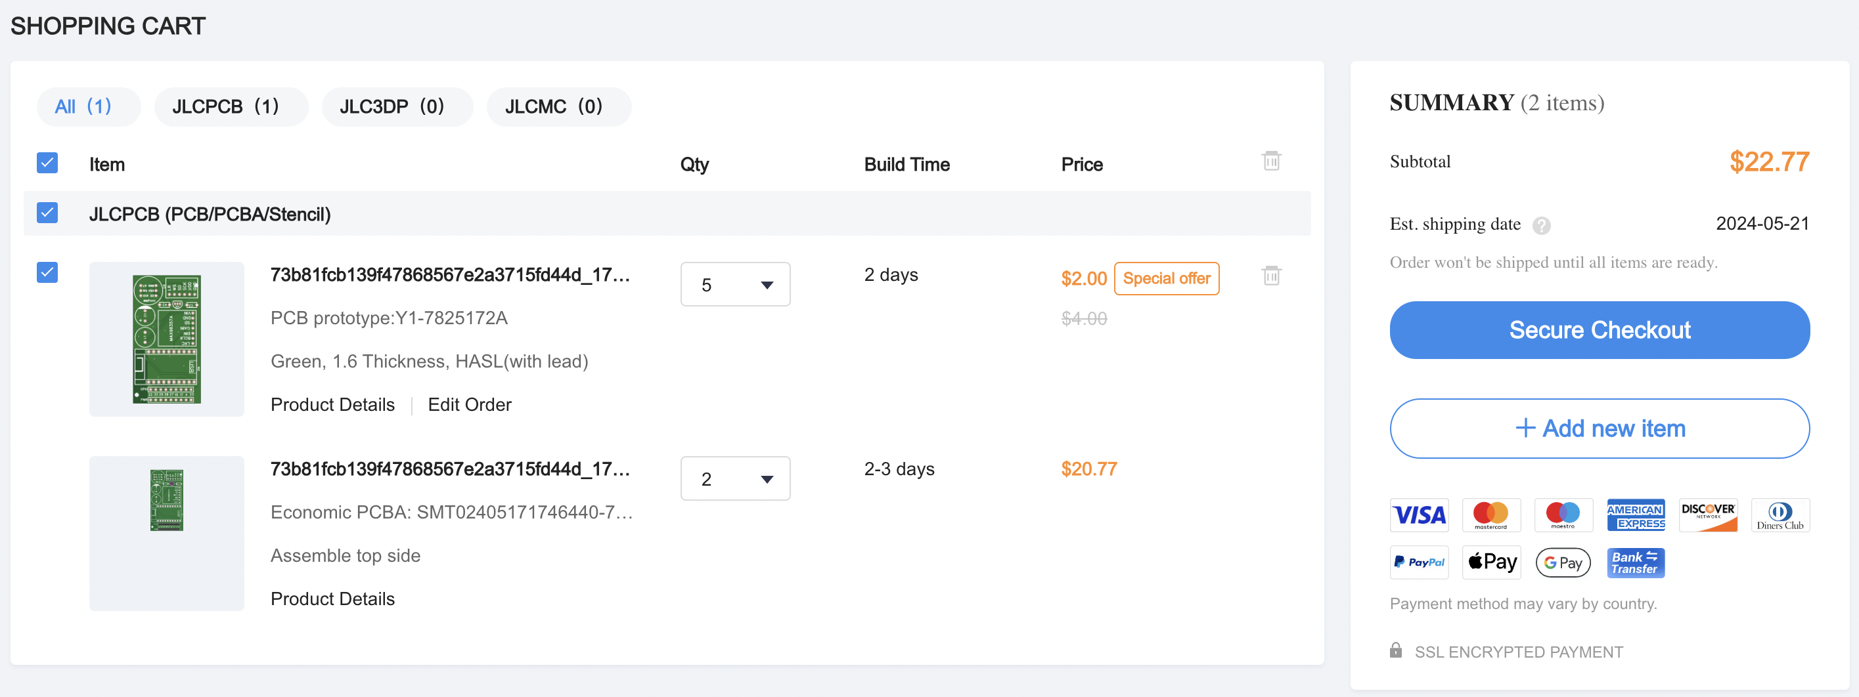Click the PayPal payment icon
1859x697 pixels.
point(1419,562)
